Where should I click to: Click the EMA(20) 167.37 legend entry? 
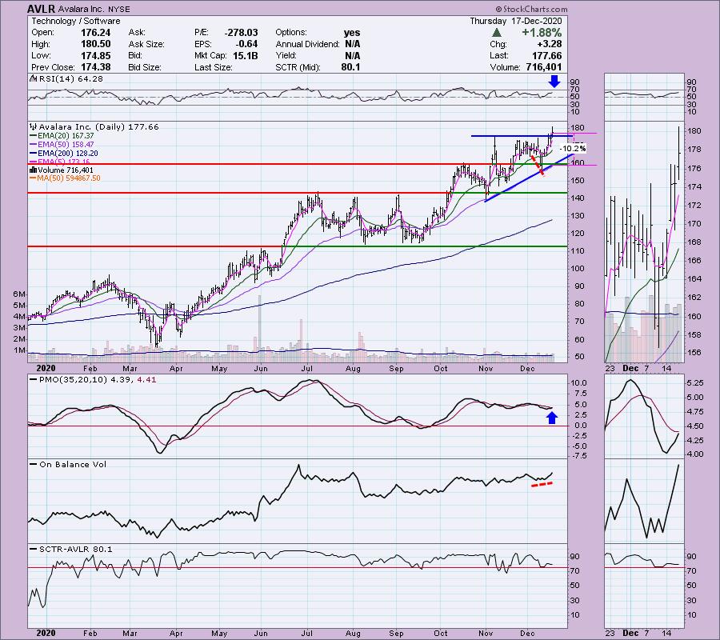[x=62, y=136]
